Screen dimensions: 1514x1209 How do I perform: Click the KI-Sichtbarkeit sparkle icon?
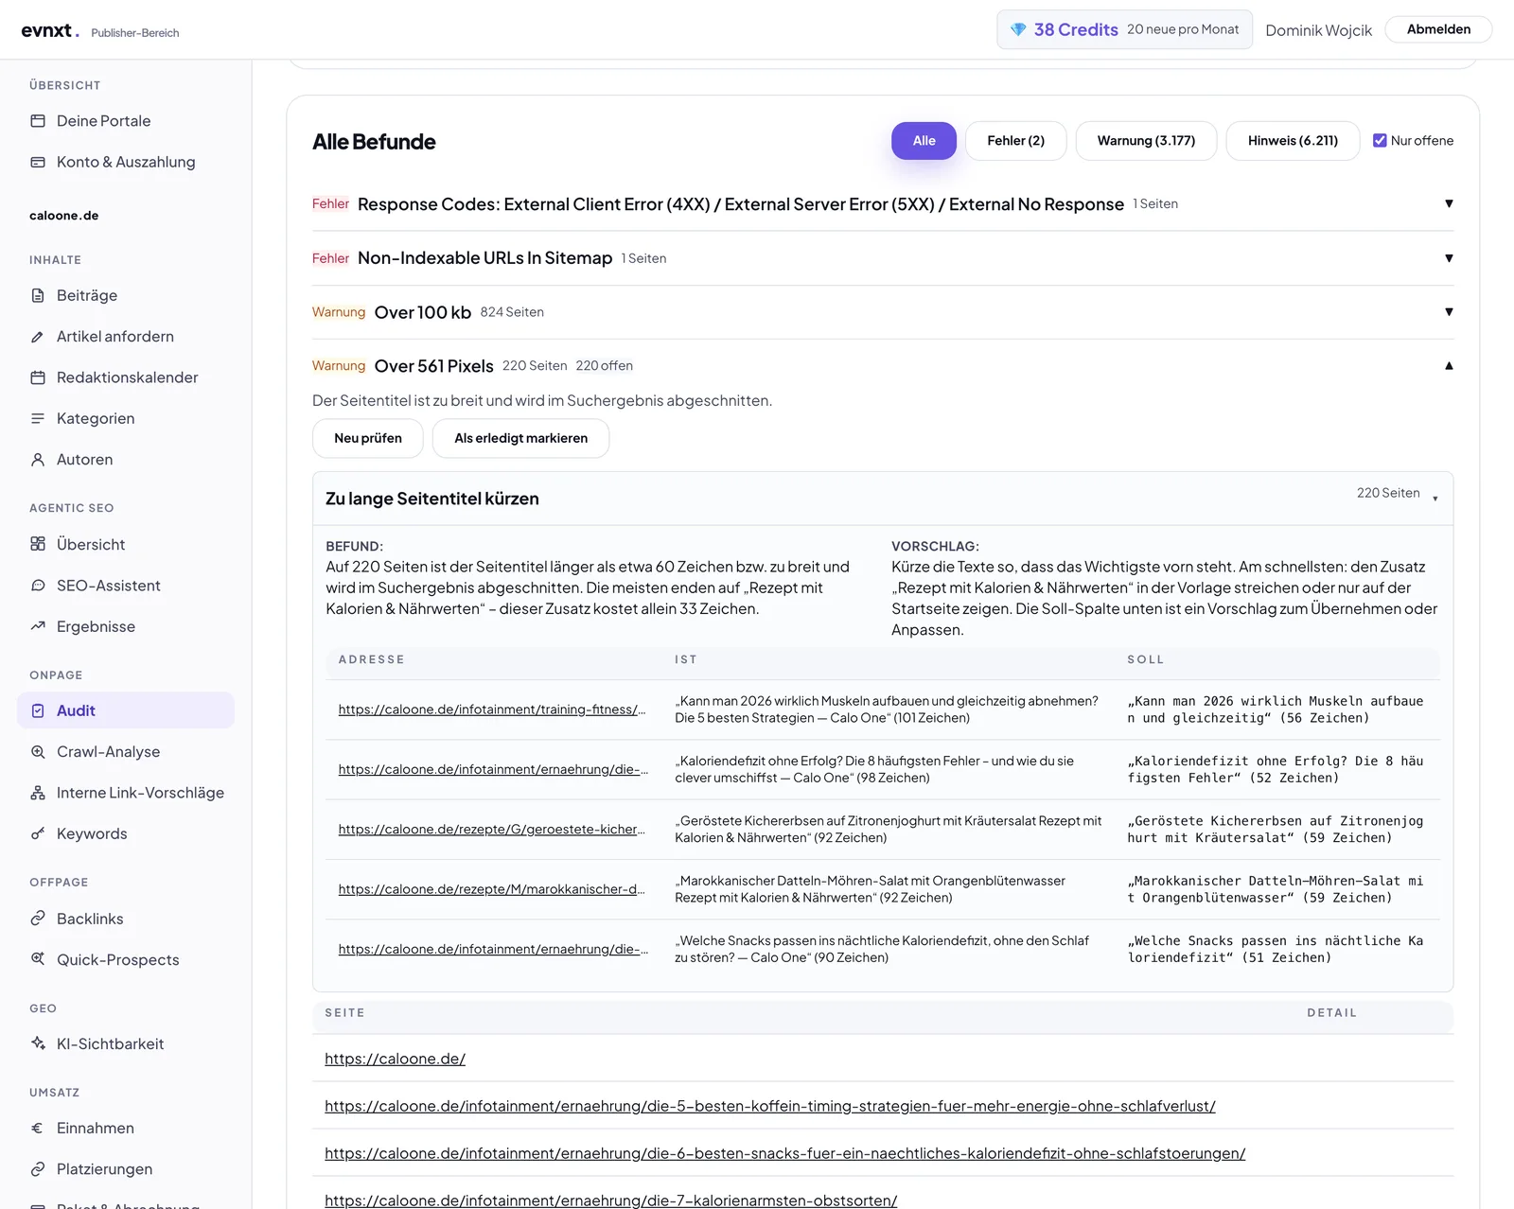pyautogui.click(x=38, y=1043)
